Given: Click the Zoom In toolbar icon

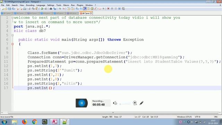Looking at the screenshot, I should click(60, 9).
